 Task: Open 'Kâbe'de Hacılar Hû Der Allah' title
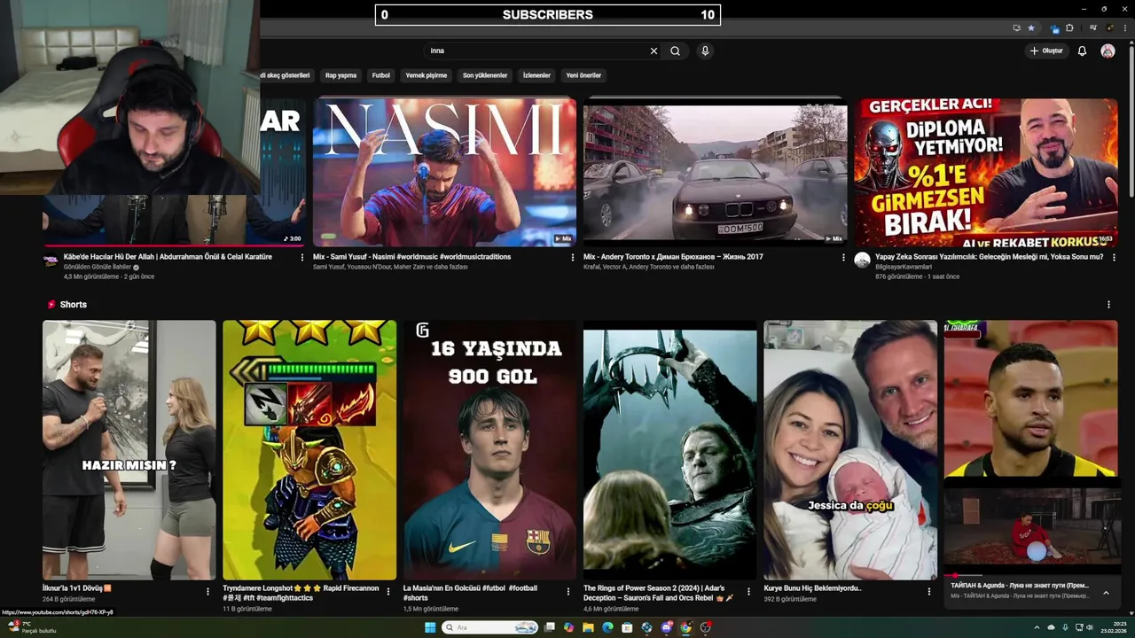168,257
